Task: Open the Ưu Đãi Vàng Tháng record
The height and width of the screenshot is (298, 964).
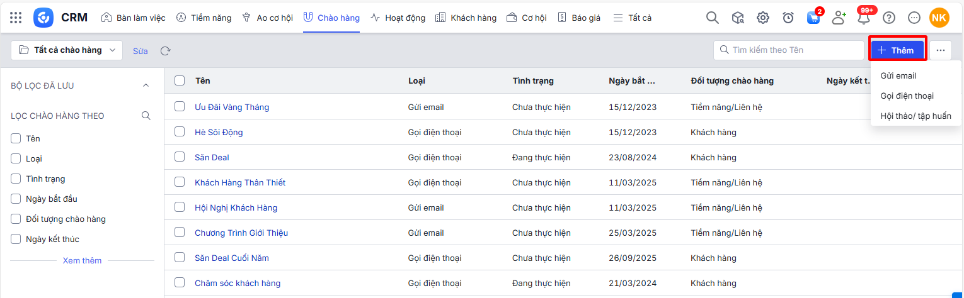Action: coord(232,107)
